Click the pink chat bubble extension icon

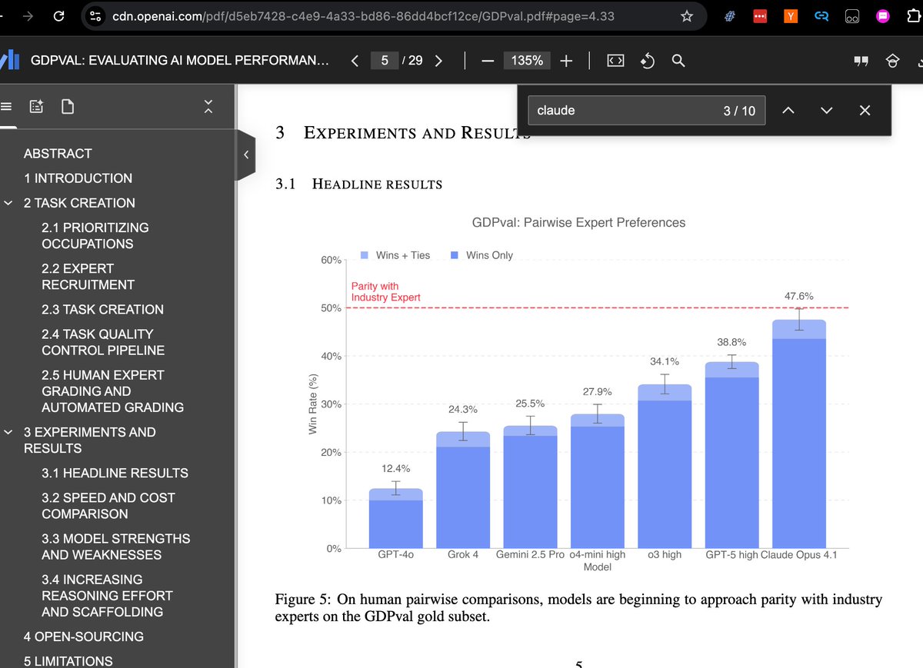pos(884,15)
